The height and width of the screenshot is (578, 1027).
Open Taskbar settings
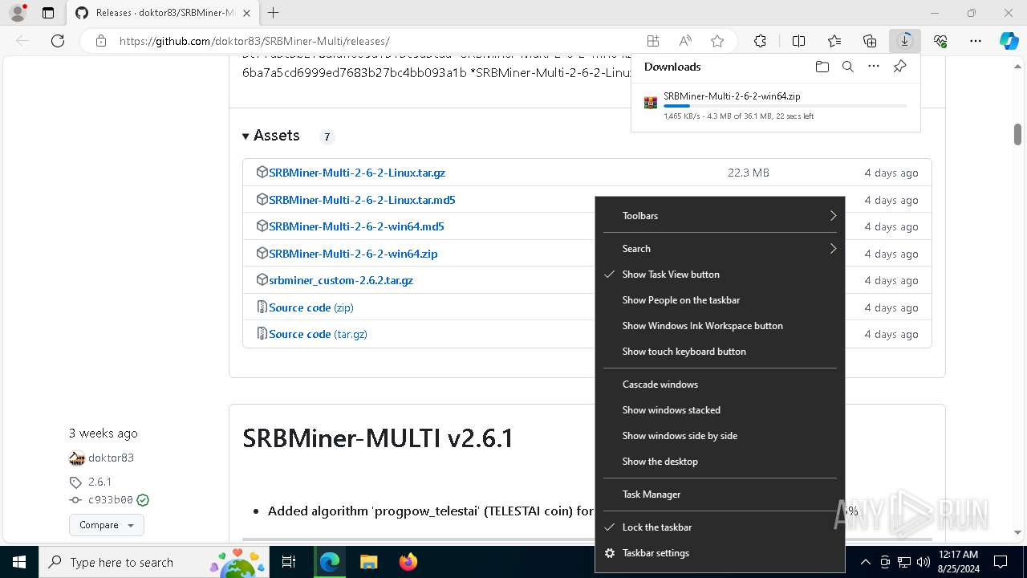pos(720,553)
